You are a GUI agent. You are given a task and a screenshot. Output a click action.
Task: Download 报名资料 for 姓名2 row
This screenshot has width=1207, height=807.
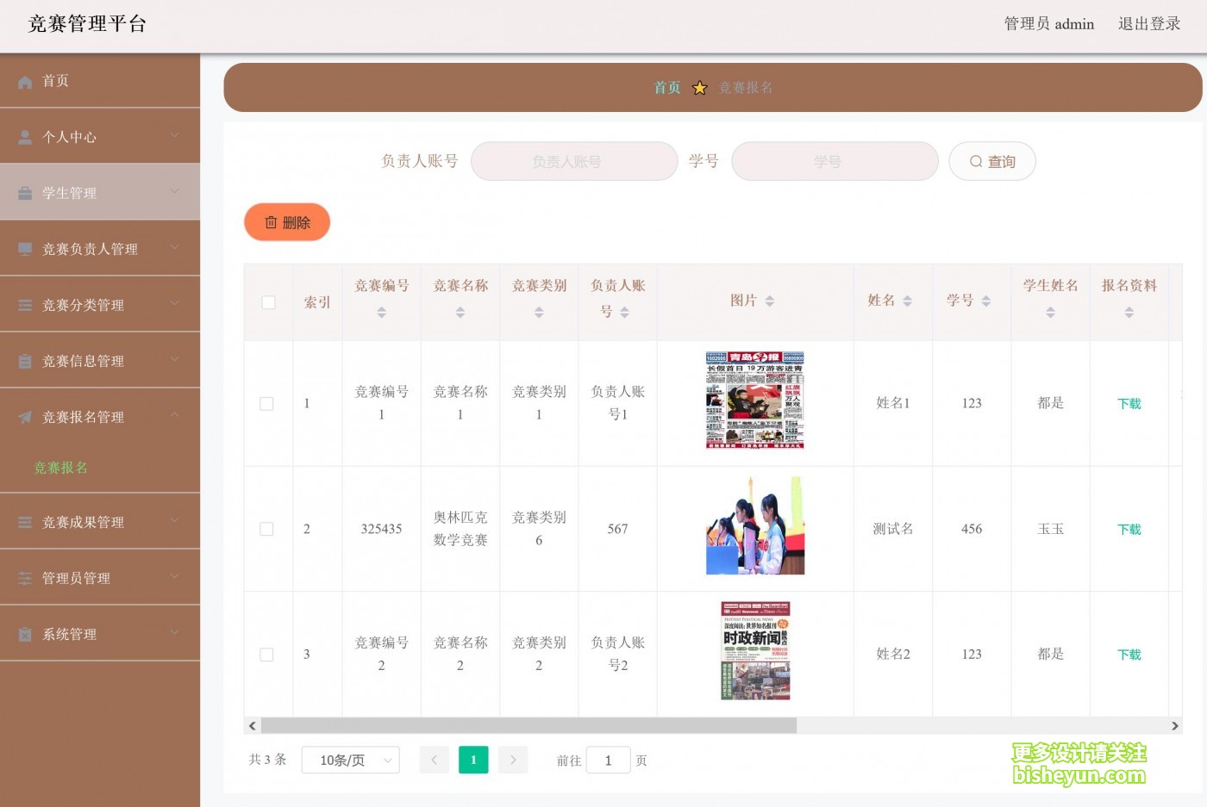click(x=1129, y=655)
